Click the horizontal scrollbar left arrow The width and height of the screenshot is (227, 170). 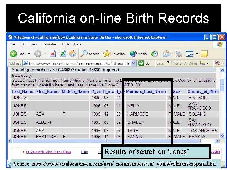(10, 141)
